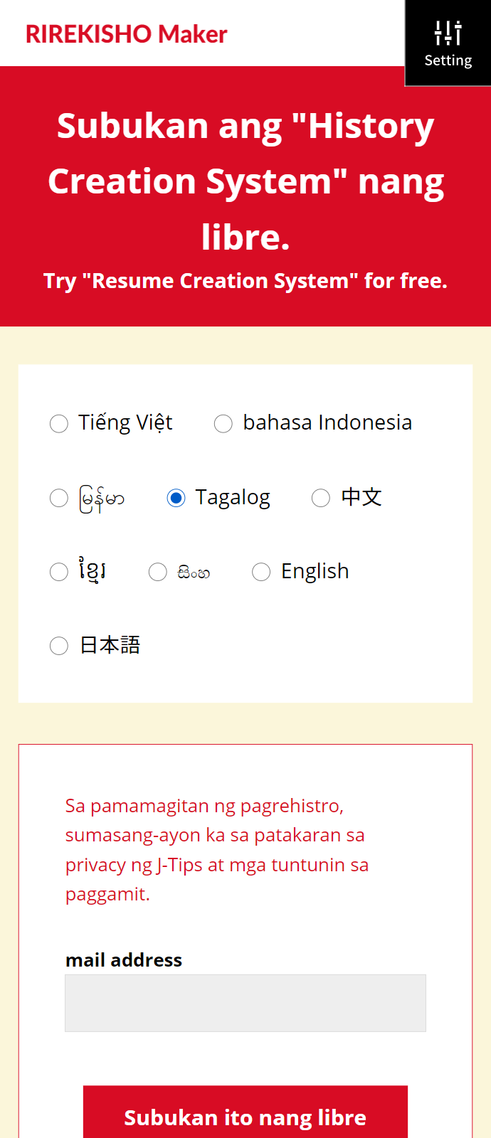Select the English radio button
This screenshot has width=491, height=1138.
pyautogui.click(x=261, y=572)
